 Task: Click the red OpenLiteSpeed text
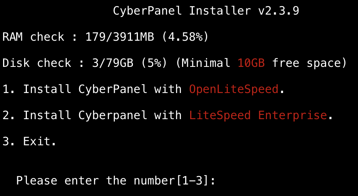click(234, 89)
